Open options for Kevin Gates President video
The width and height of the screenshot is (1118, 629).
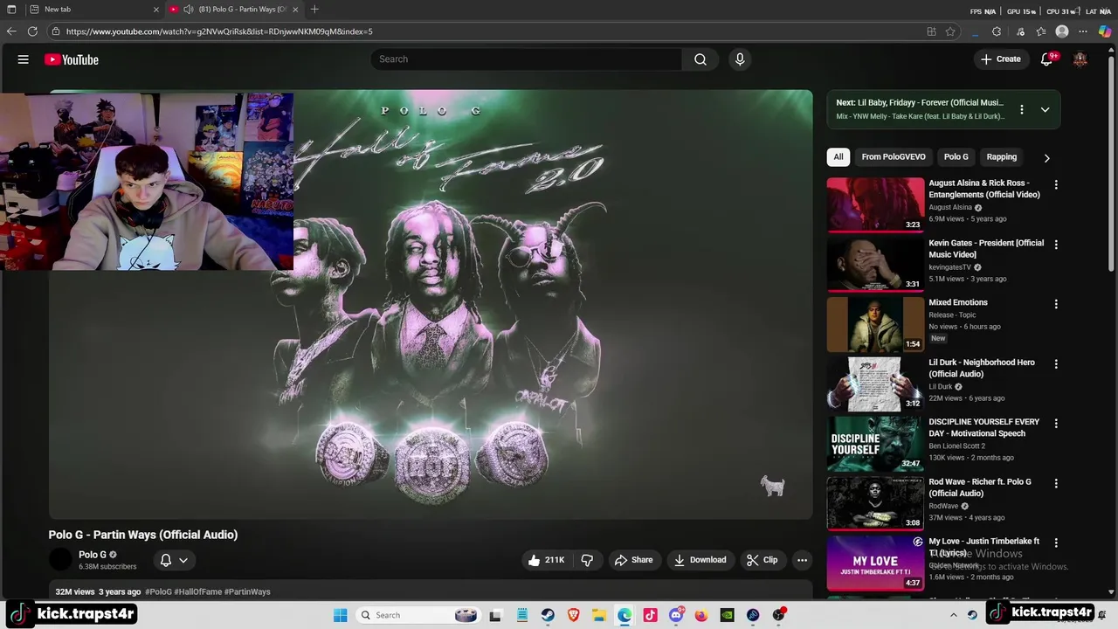click(1056, 245)
